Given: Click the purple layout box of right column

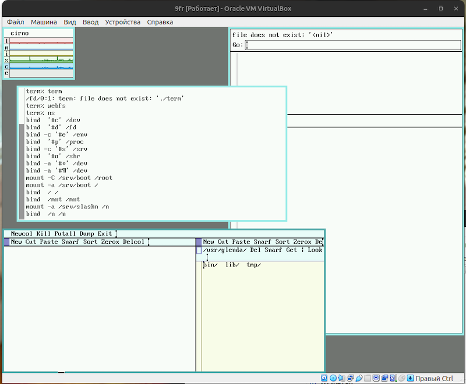Looking at the screenshot, I should (x=199, y=242).
